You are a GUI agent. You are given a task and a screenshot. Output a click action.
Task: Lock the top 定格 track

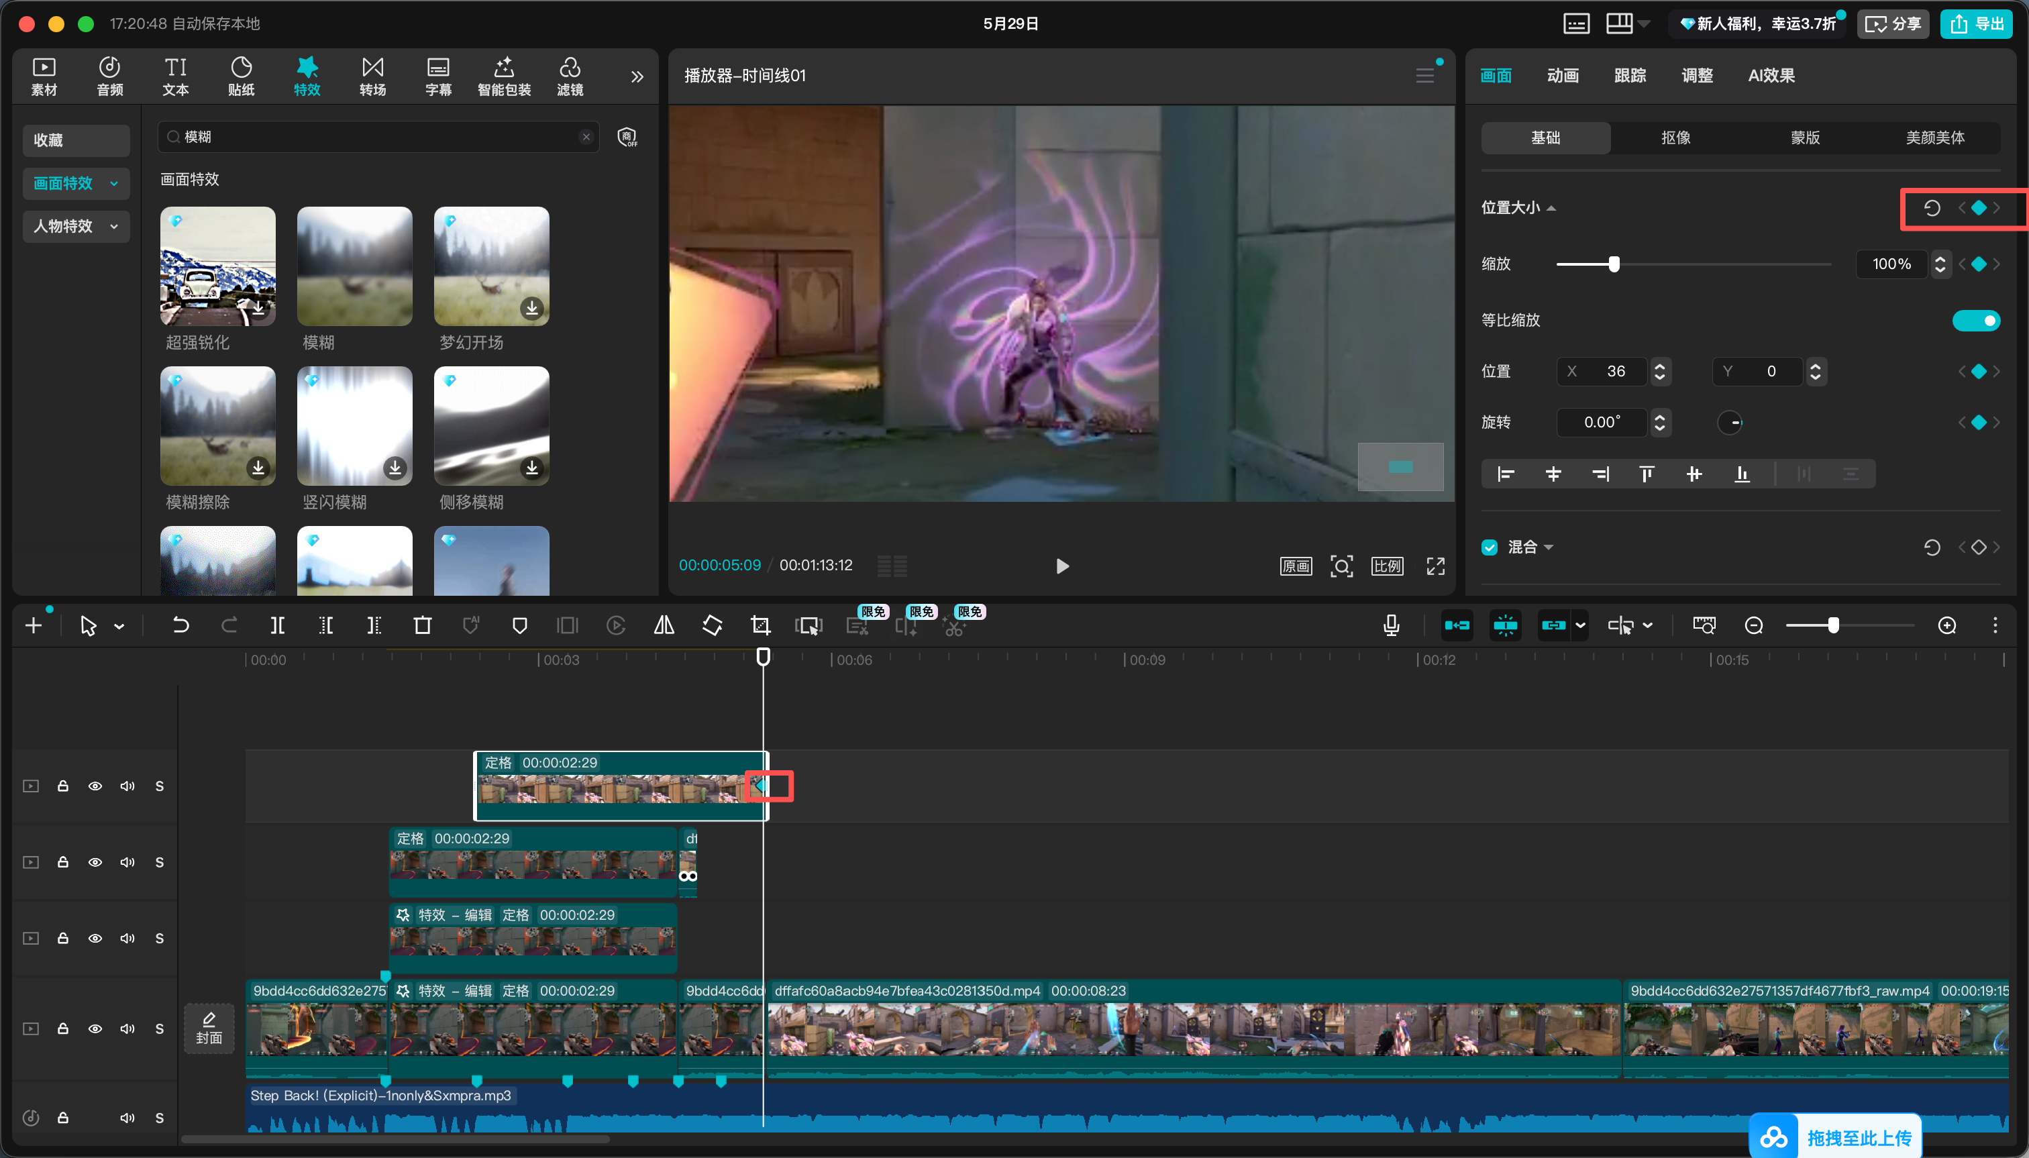(x=63, y=786)
